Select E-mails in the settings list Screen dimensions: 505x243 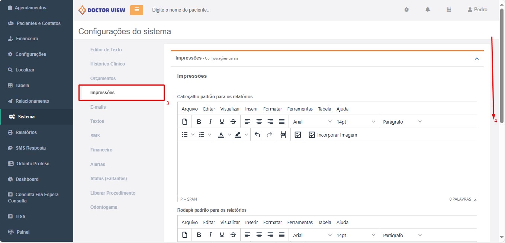[x=98, y=107]
